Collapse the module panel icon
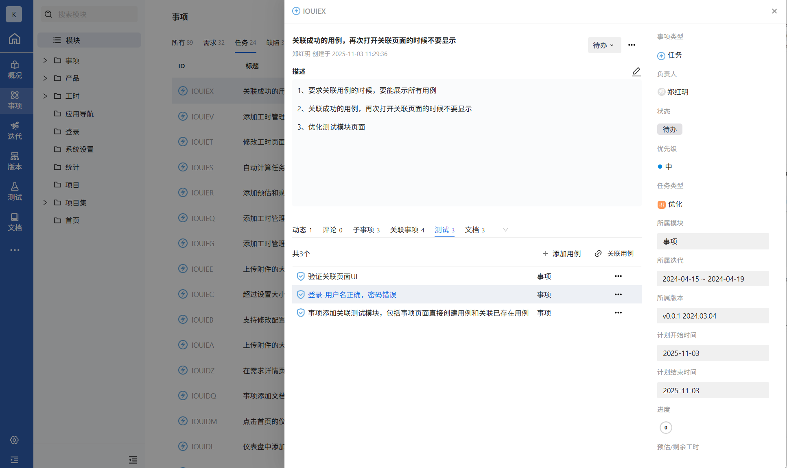Viewport: 787px width, 468px height. [x=133, y=460]
